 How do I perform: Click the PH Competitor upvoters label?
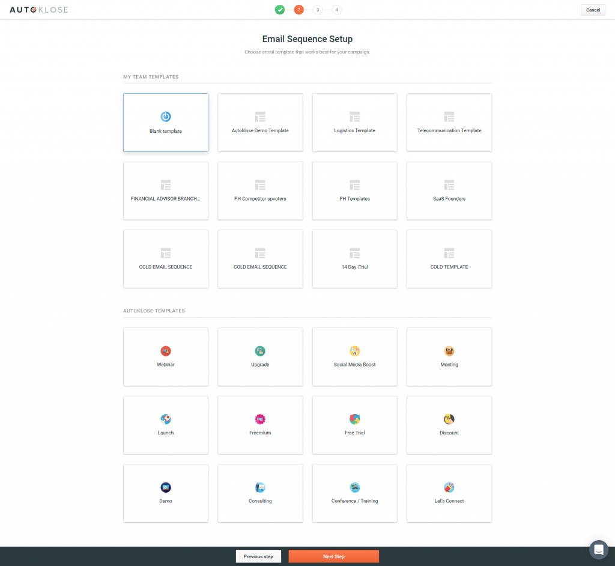[x=260, y=199]
